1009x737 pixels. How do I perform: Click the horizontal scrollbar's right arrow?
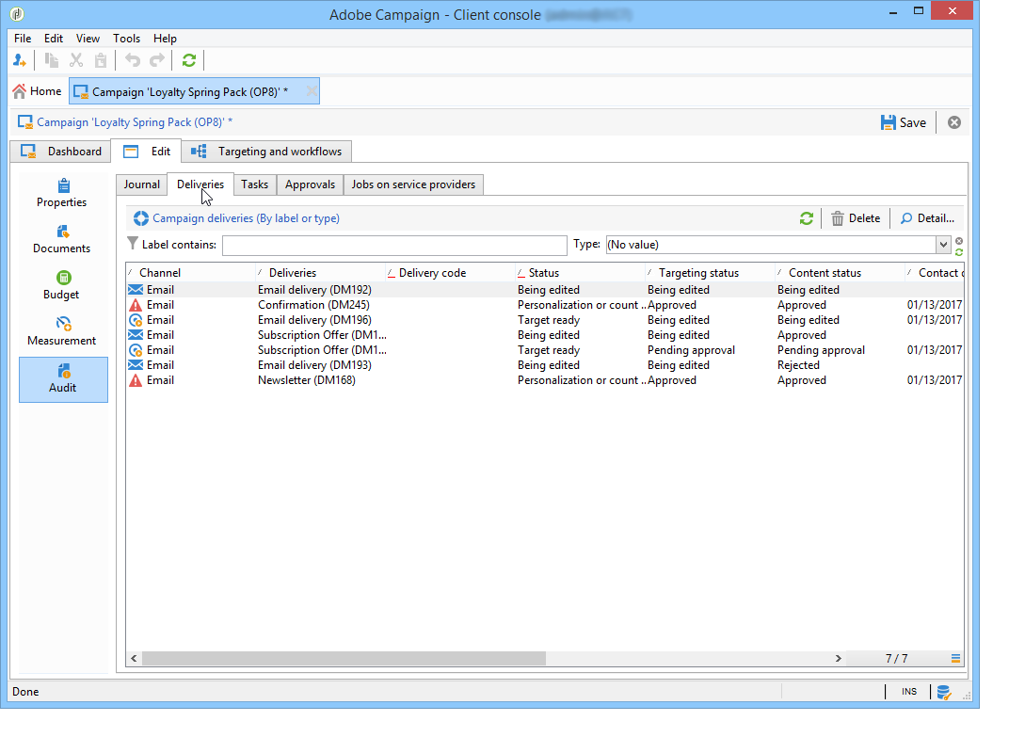[x=838, y=659]
